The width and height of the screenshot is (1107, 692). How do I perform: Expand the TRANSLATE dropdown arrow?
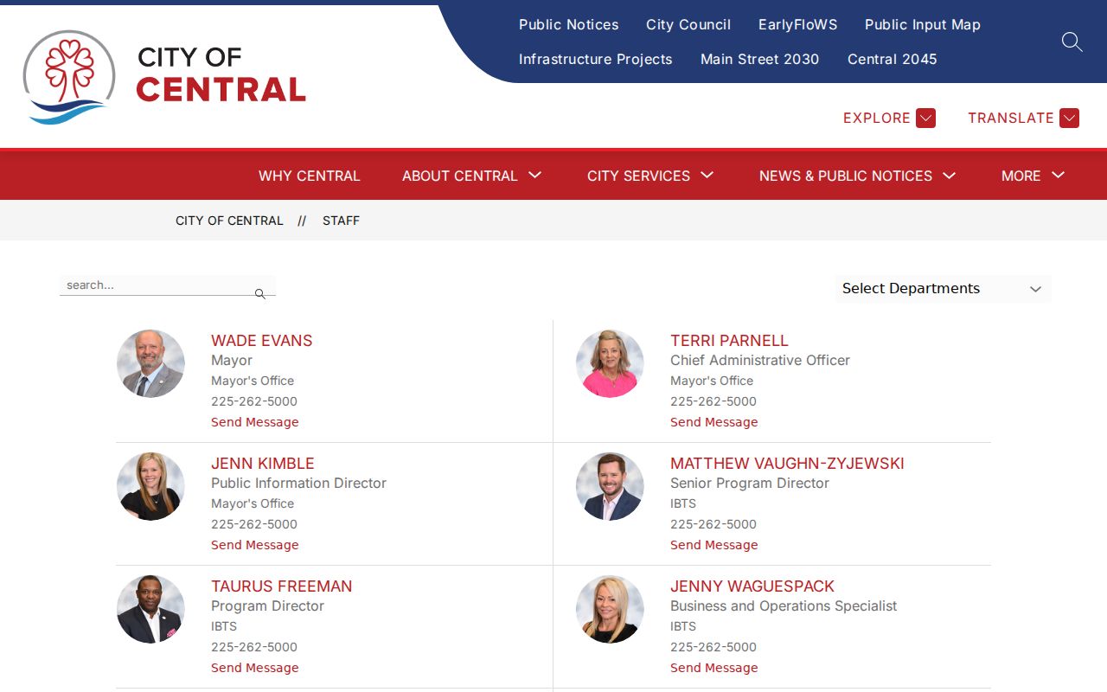click(1069, 118)
